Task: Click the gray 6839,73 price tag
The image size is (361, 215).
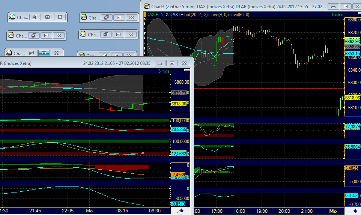Action: [x=179, y=93]
